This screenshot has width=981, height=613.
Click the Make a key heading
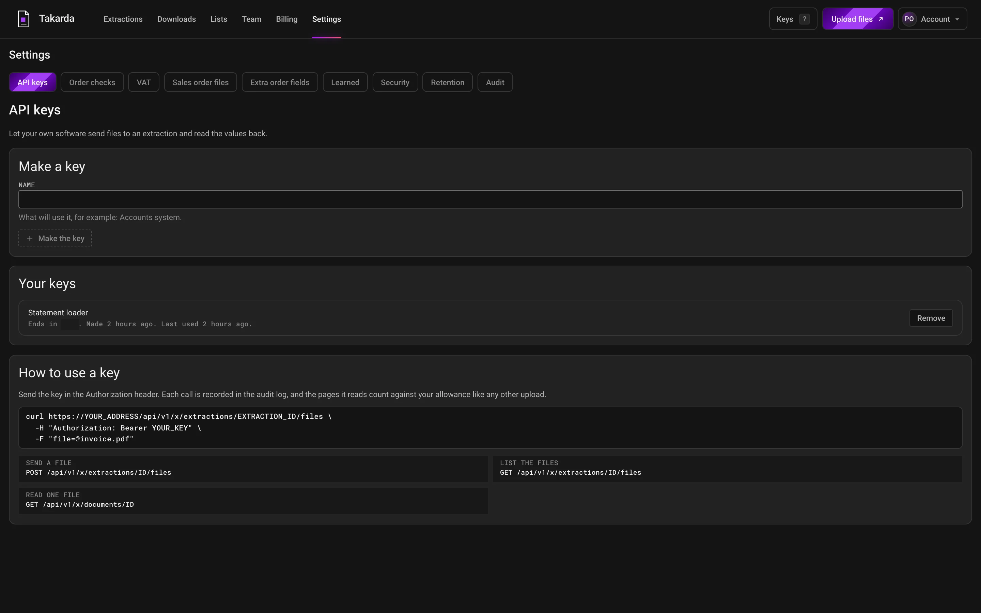pyautogui.click(x=52, y=166)
